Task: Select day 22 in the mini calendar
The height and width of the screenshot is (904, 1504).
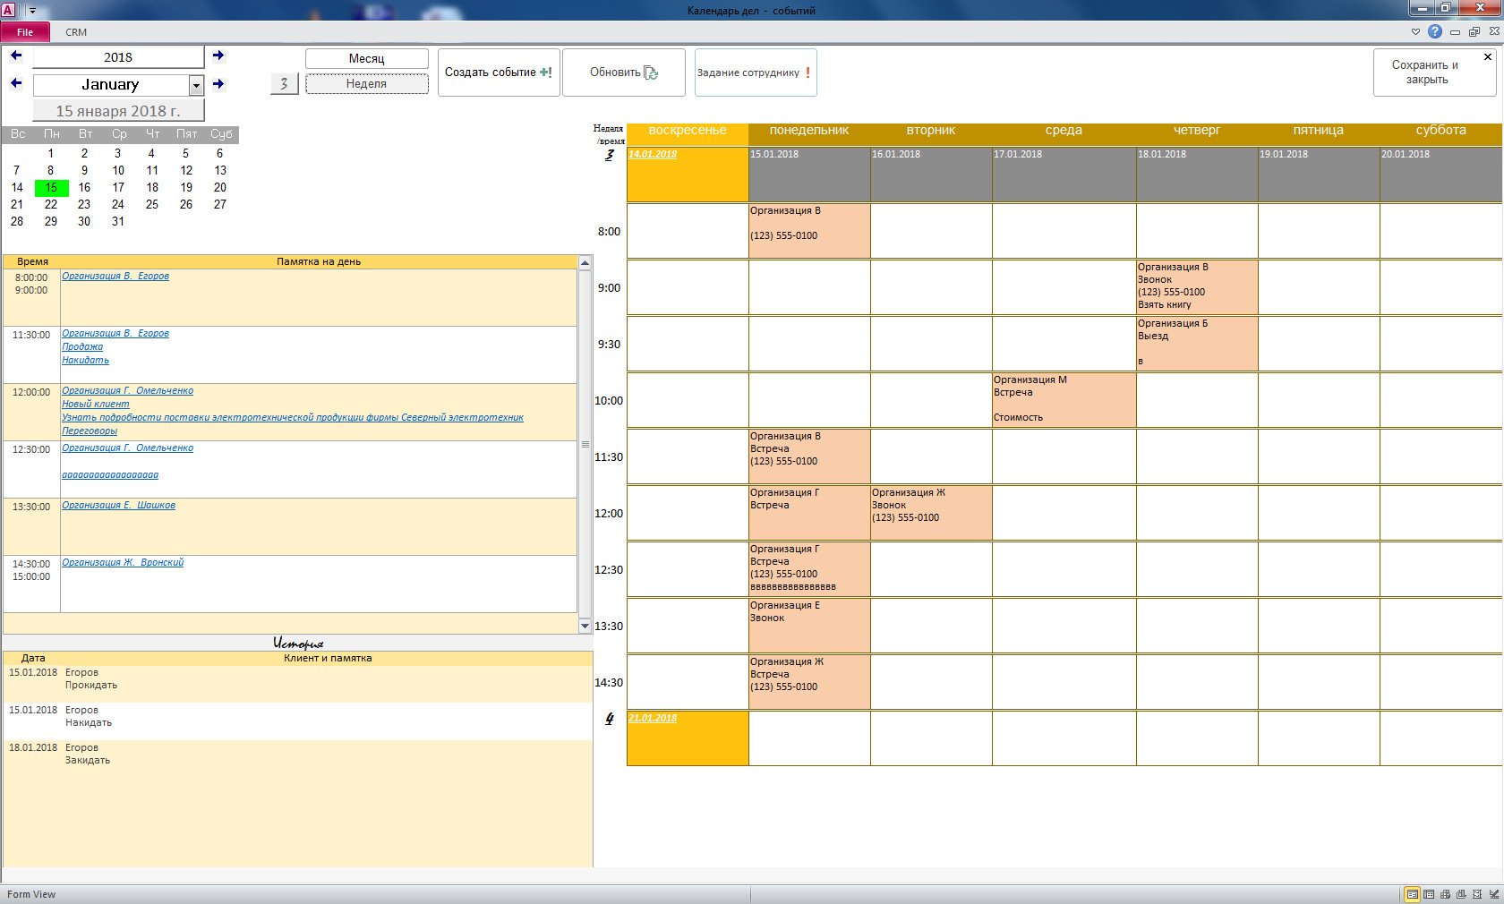Action: tap(51, 204)
